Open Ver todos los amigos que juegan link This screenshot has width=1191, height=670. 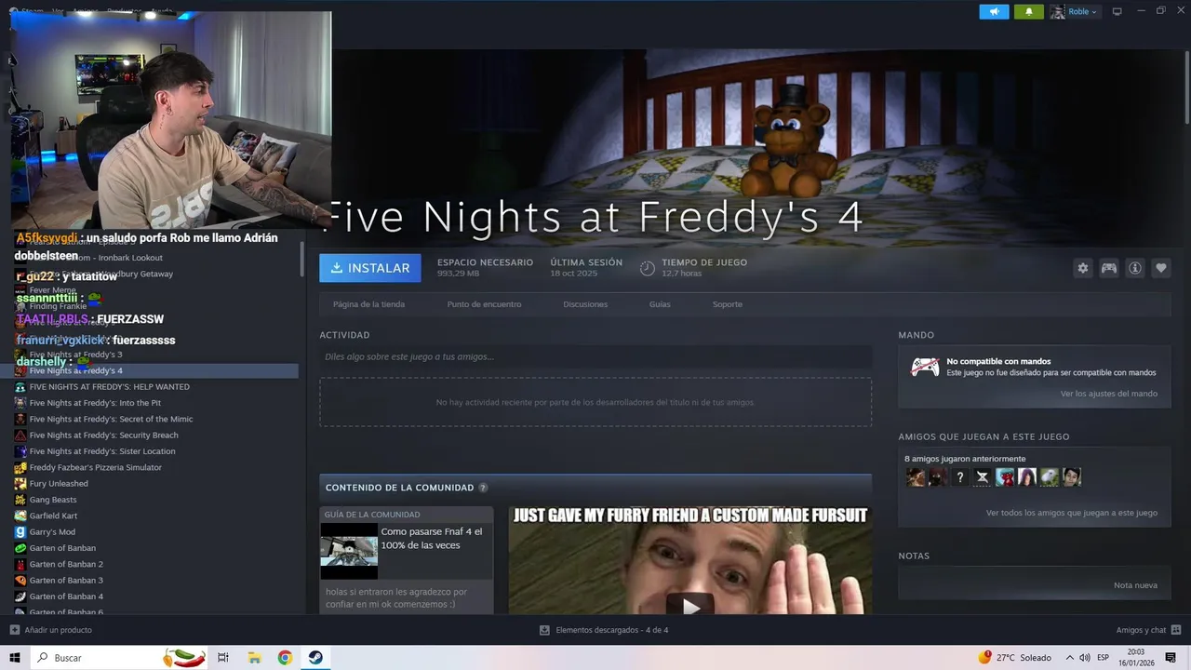[x=1072, y=513]
